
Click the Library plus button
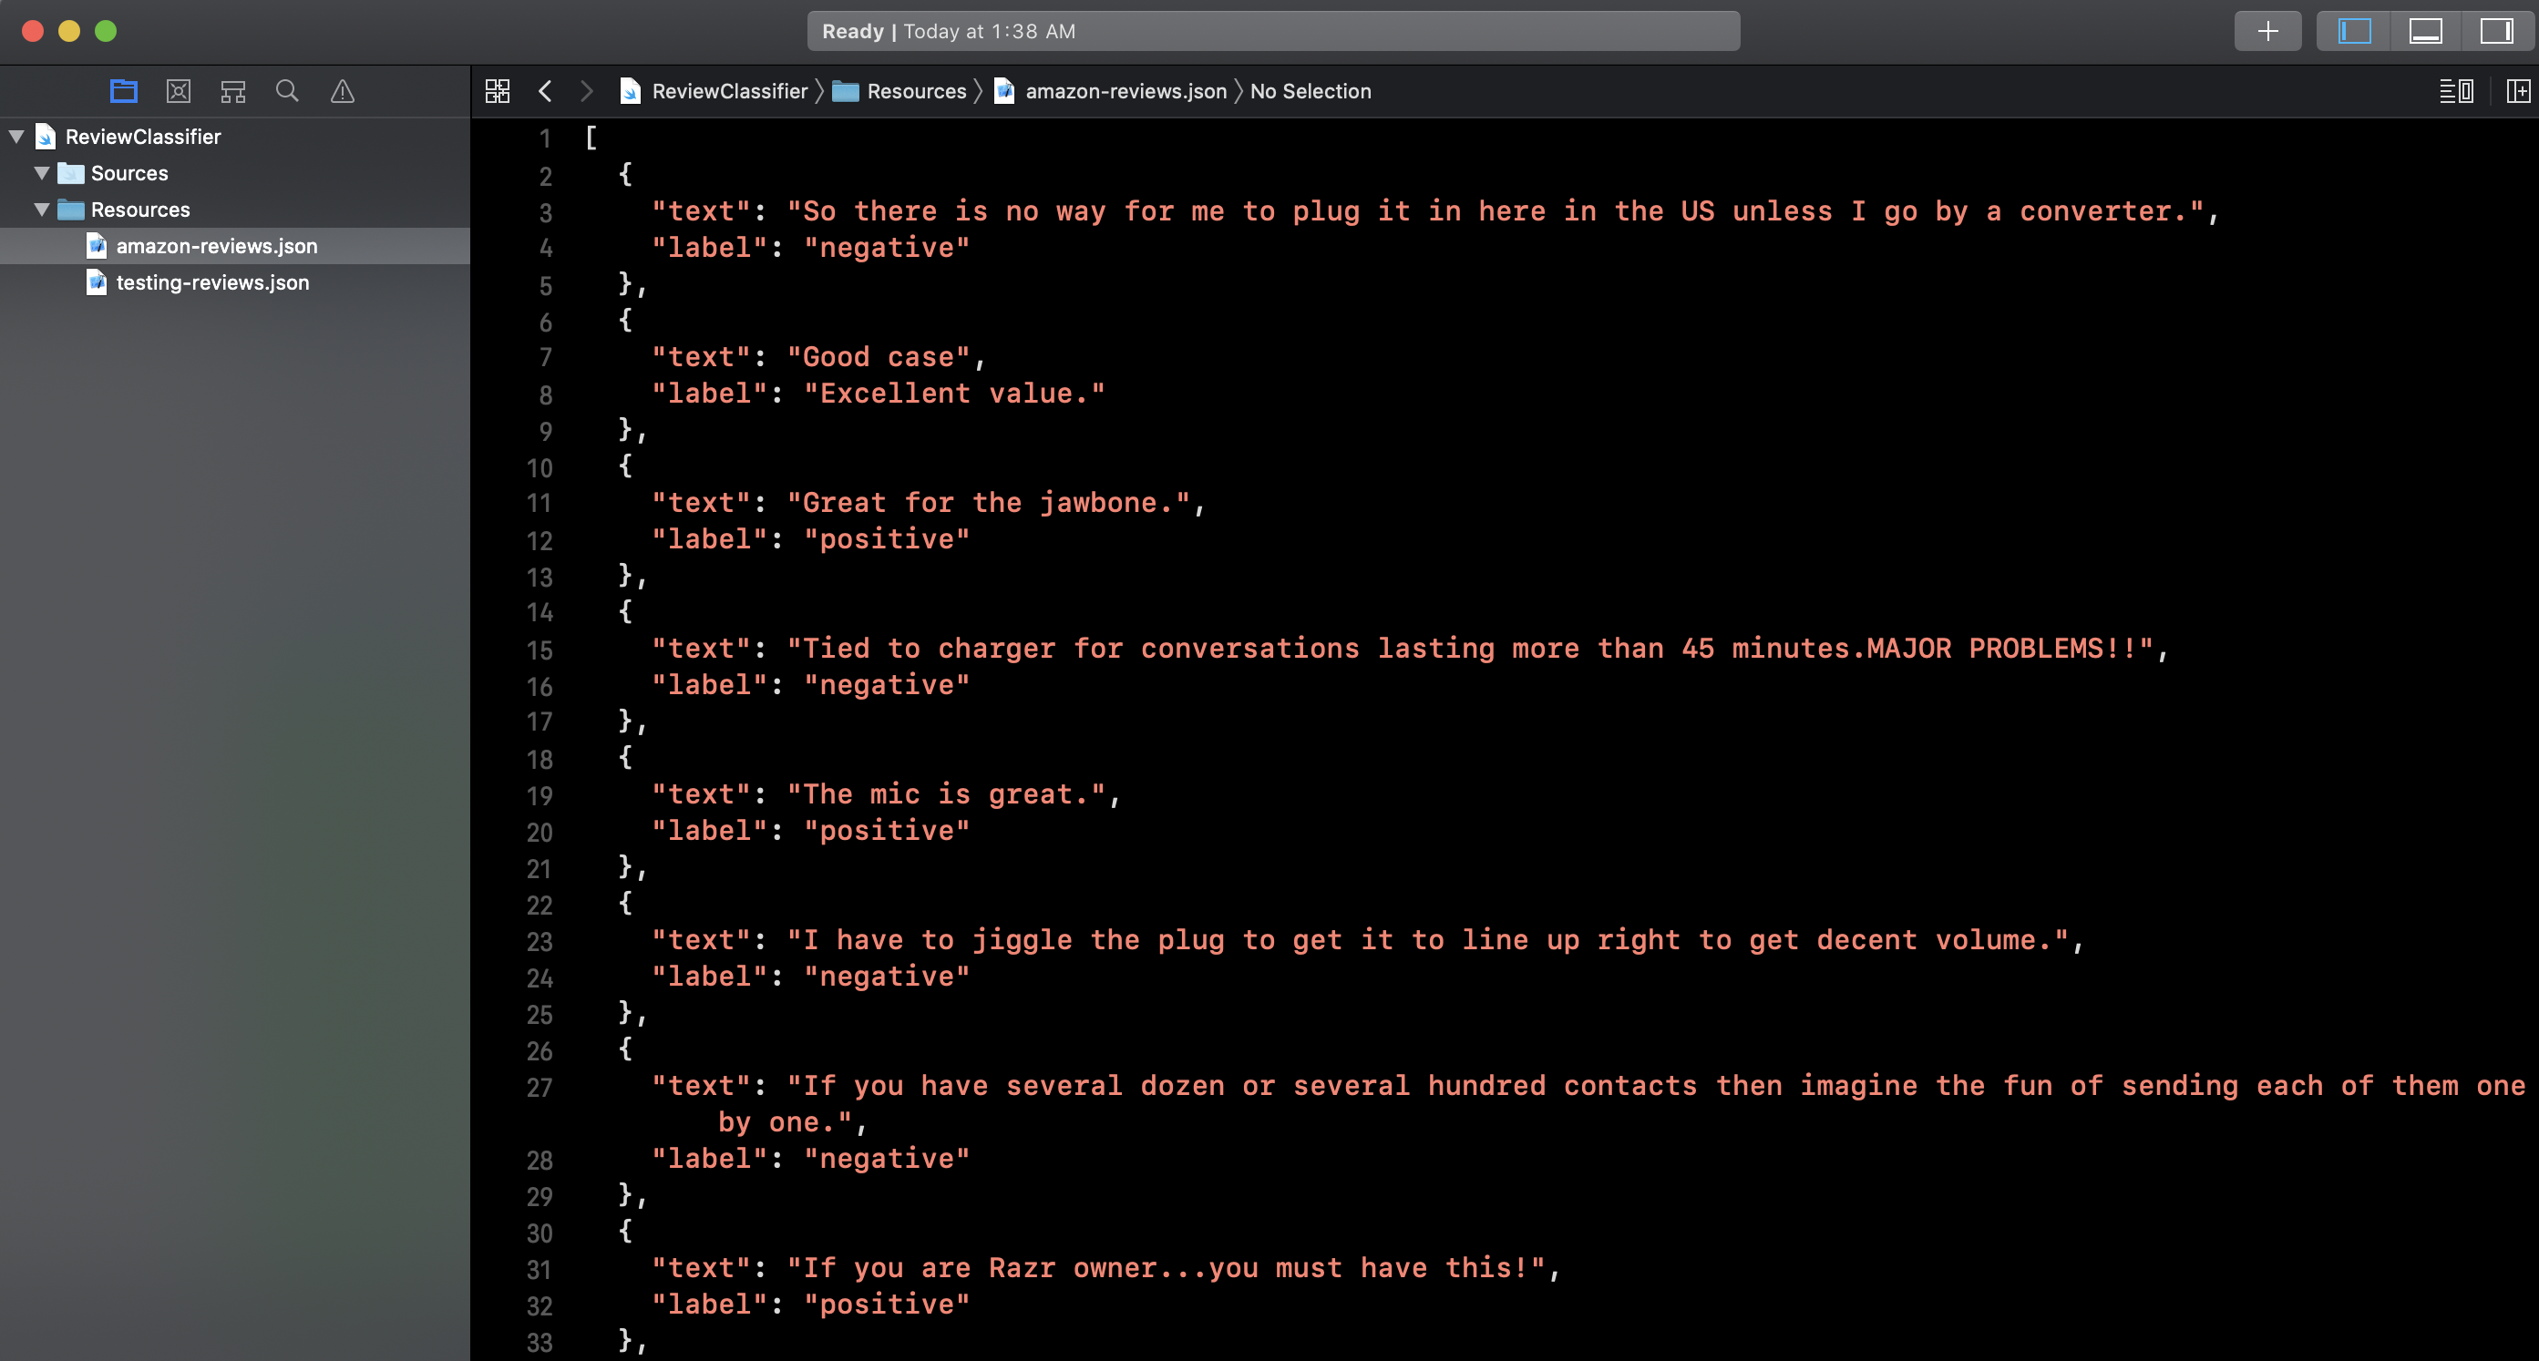point(2267,31)
